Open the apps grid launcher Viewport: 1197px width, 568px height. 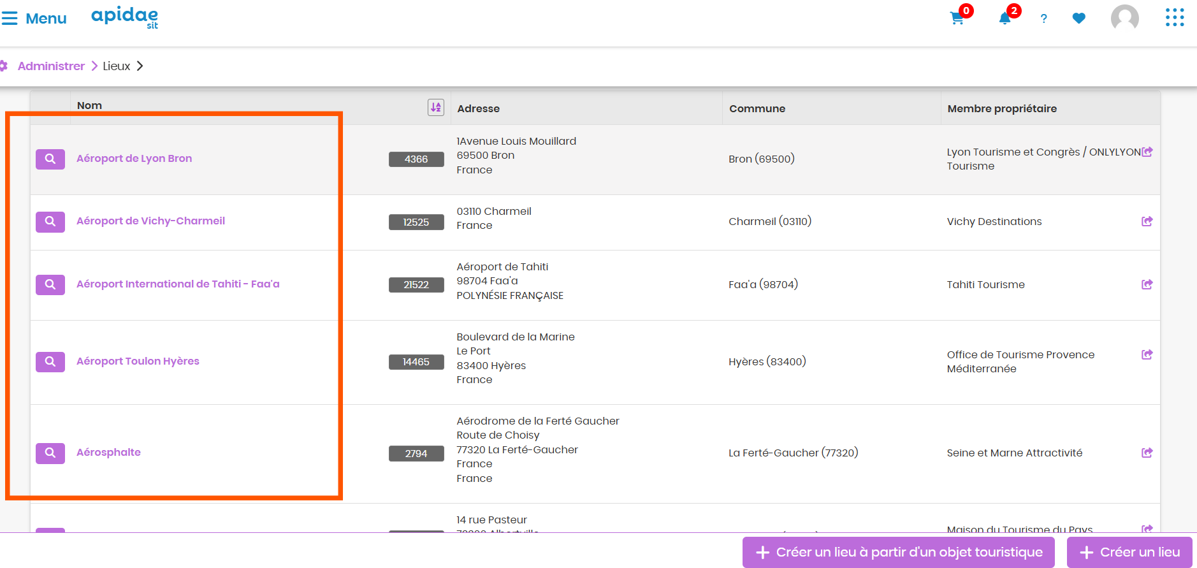click(1175, 18)
